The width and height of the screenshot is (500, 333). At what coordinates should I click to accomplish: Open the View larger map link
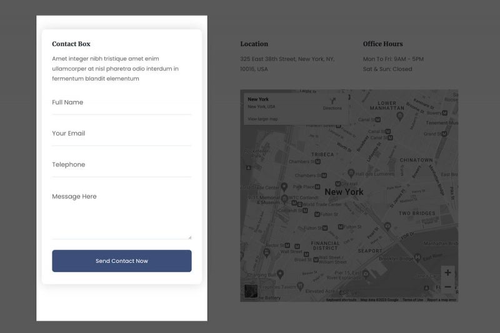[x=262, y=119]
